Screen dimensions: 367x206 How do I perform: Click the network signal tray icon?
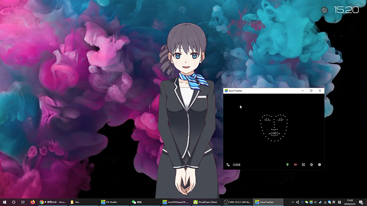(325, 202)
